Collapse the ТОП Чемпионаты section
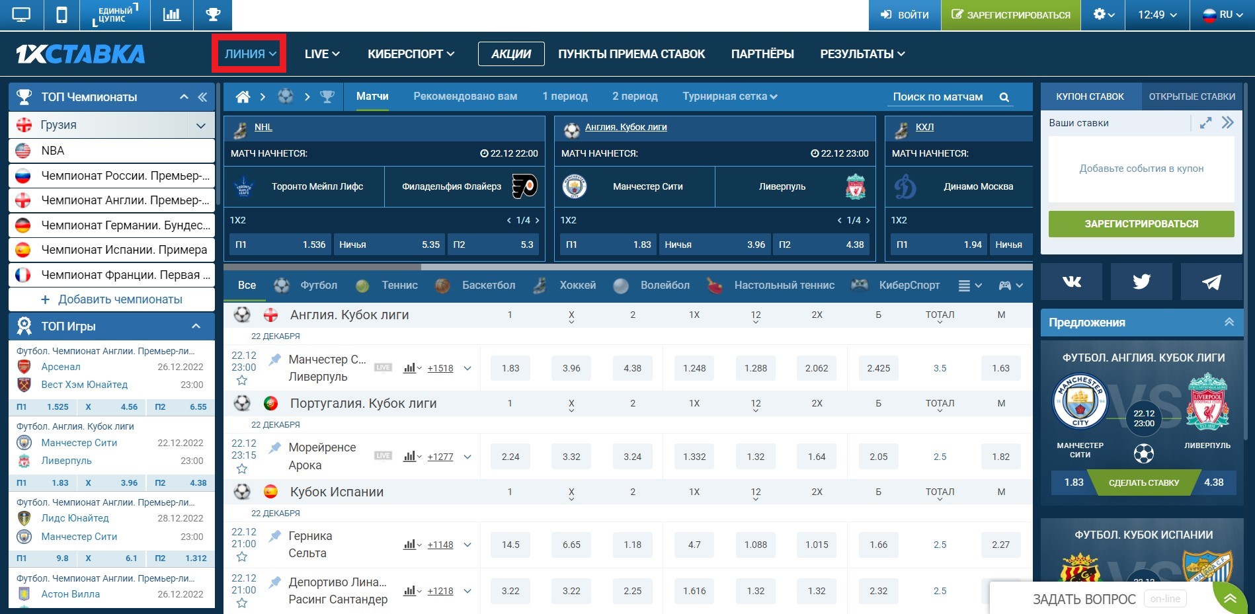Viewport: 1255px width, 614px height. [184, 97]
